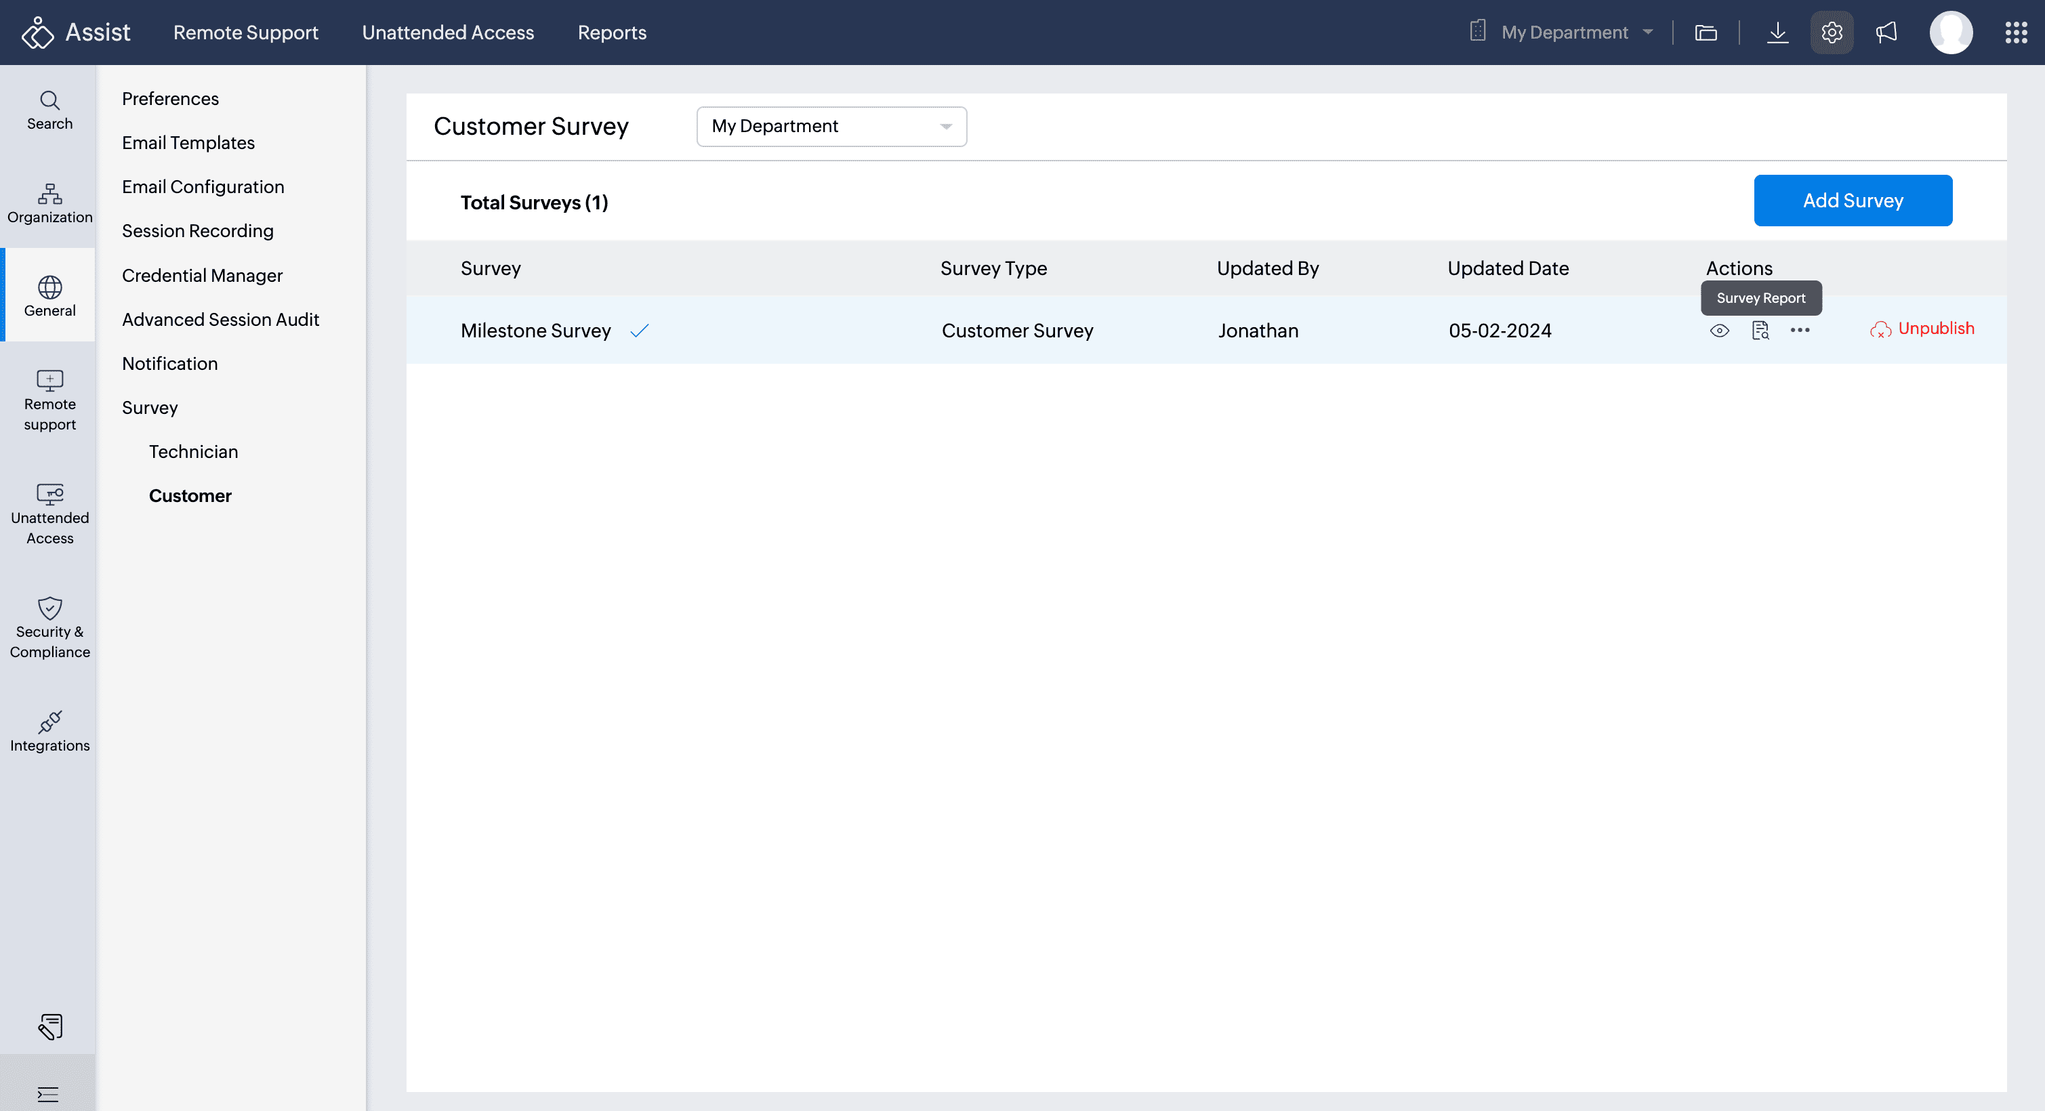Image resolution: width=2045 pixels, height=1111 pixels.
Task: Open the file transfer folder icon
Action: (1706, 33)
